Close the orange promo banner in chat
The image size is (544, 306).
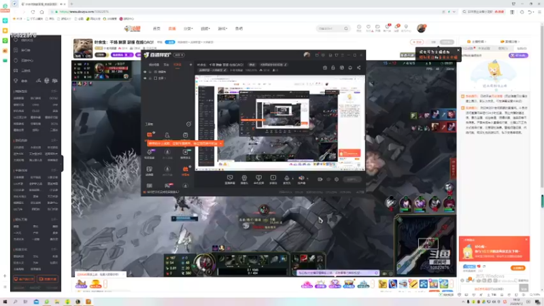tap(526, 239)
